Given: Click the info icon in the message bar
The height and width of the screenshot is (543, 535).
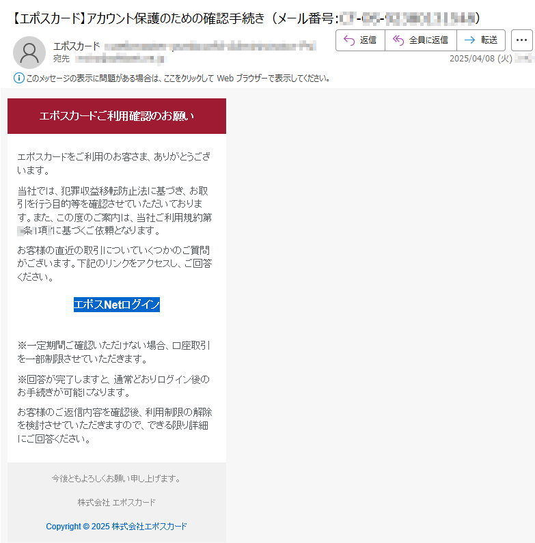Looking at the screenshot, I should (x=18, y=78).
